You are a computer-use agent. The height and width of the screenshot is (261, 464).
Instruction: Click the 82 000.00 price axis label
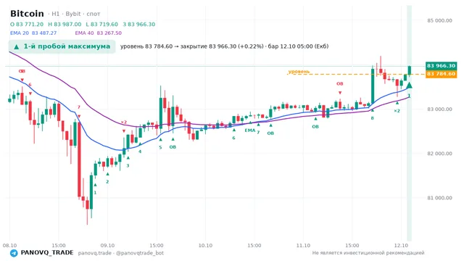click(x=439, y=154)
